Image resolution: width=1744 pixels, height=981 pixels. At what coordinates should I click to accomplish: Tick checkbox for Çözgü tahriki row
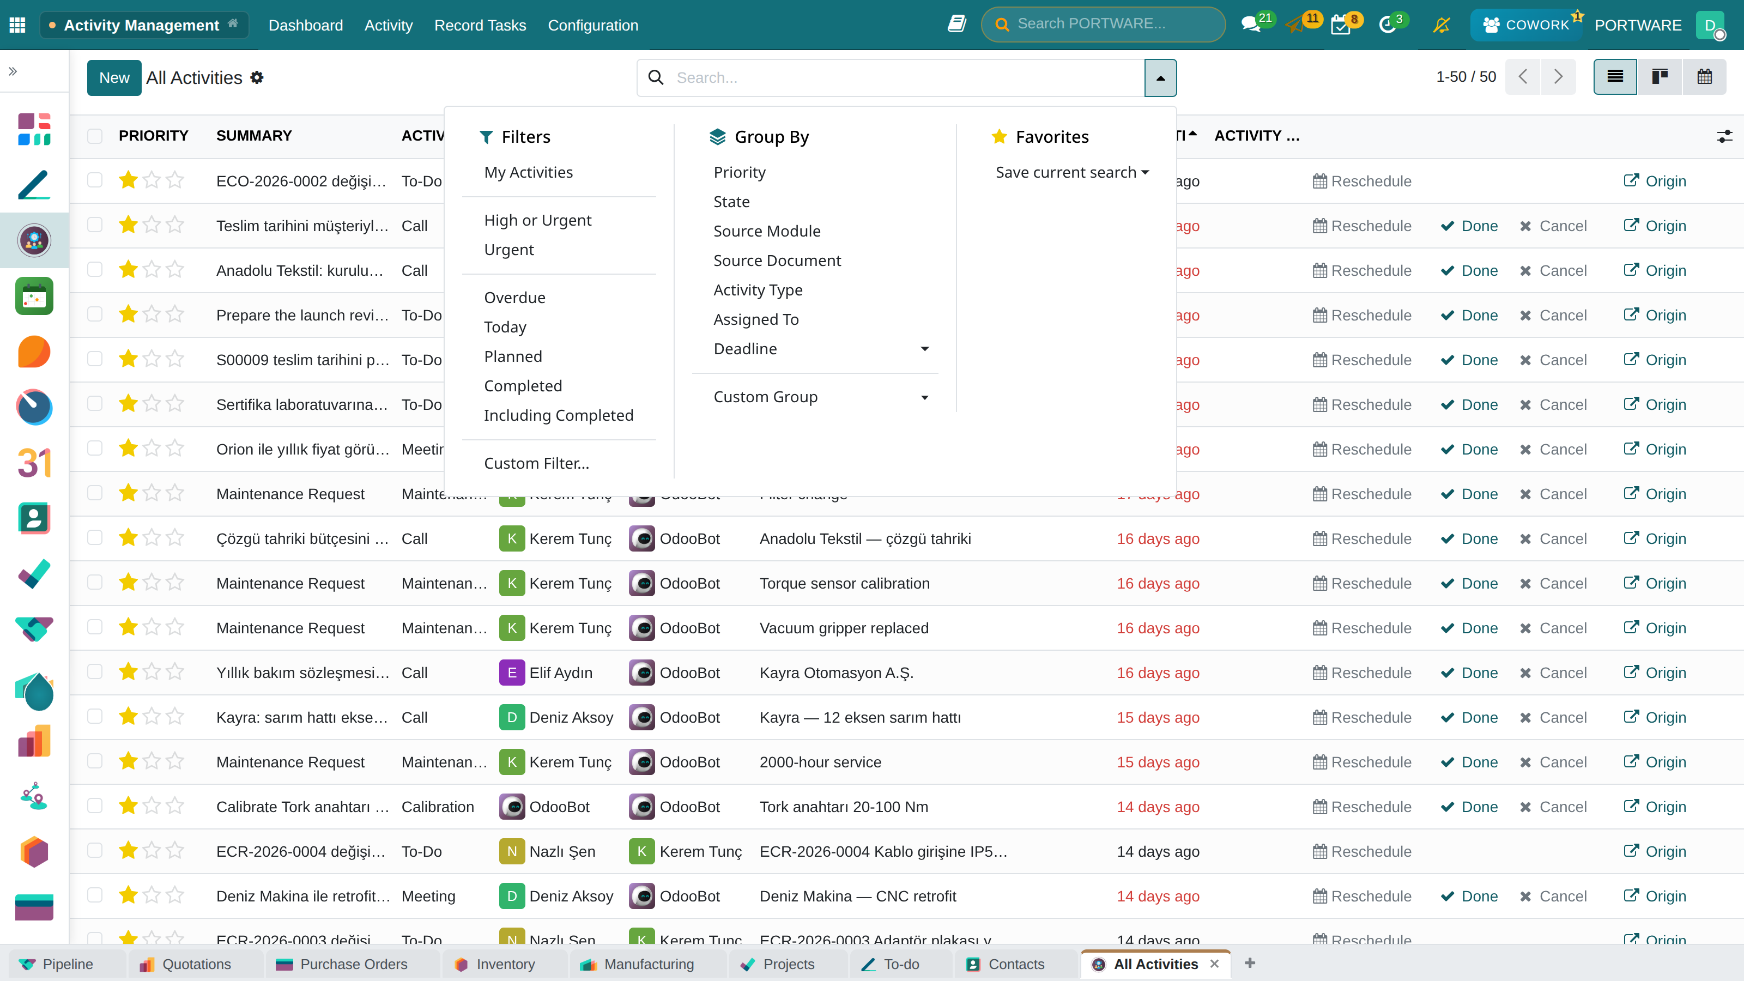pos(95,537)
